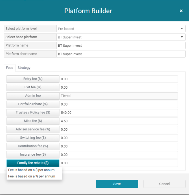Edit the Platform short name field
The height and width of the screenshot is (195, 189).
coord(121,54)
